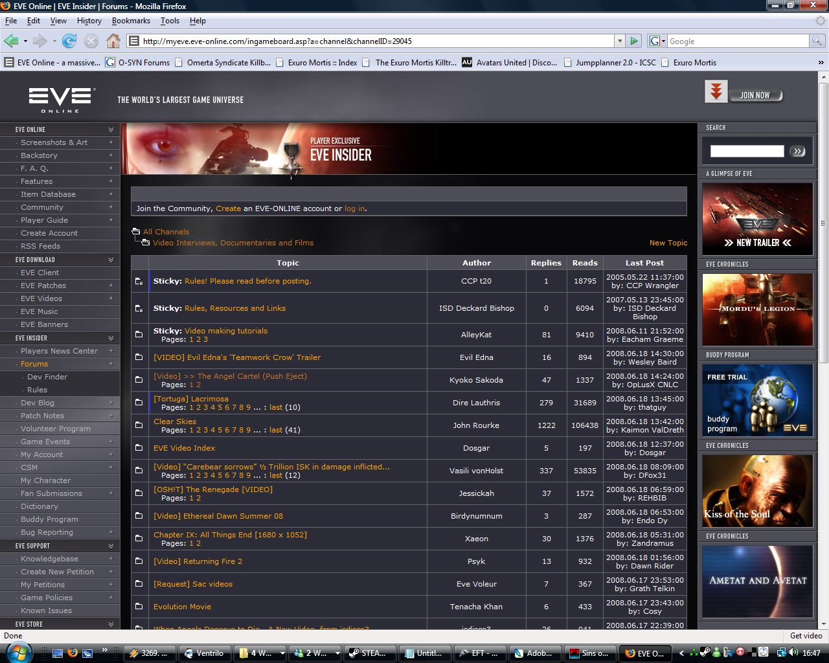
Task: Open Adobe taskbar button
Action: pyautogui.click(x=536, y=653)
